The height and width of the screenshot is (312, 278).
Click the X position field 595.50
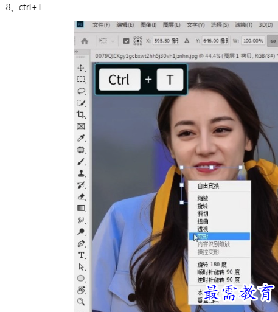pyautogui.click(x=166, y=41)
